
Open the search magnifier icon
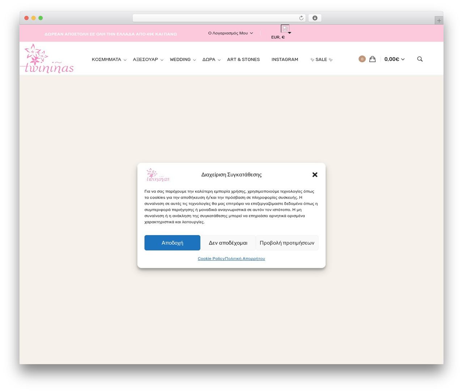pos(420,59)
